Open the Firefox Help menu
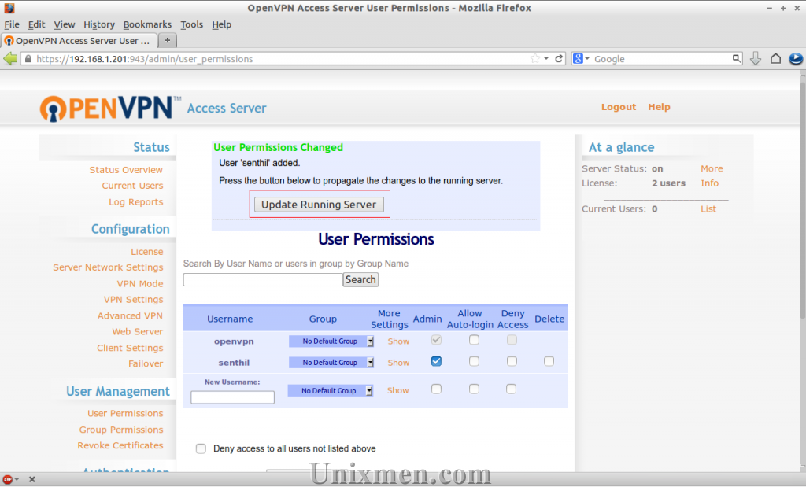The width and height of the screenshot is (806, 487). tap(221, 24)
